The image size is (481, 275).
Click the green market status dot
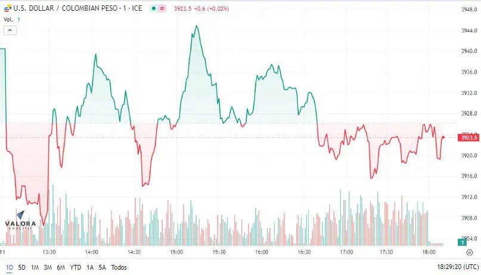(154, 8)
